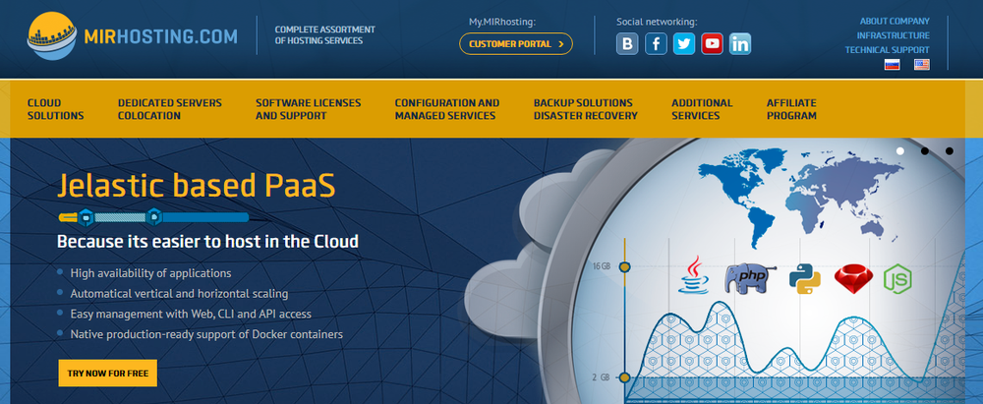Viewport: 983px width, 404px height.
Task: Click the 'Social networking:' label
Action: 657,22
